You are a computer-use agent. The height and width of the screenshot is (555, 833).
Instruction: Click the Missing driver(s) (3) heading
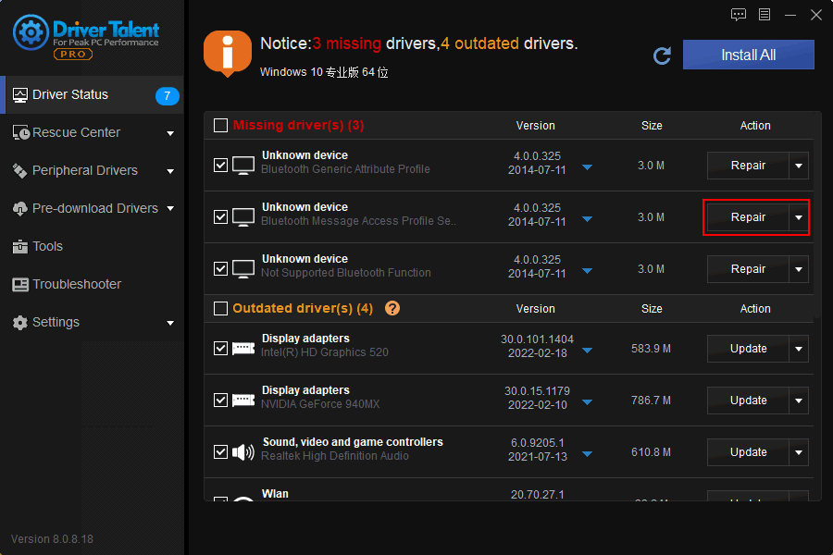point(299,126)
